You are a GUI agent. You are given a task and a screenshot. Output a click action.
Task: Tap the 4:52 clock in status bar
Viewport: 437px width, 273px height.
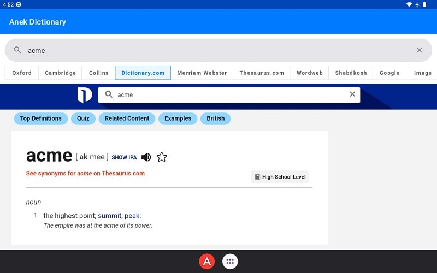click(8, 4)
